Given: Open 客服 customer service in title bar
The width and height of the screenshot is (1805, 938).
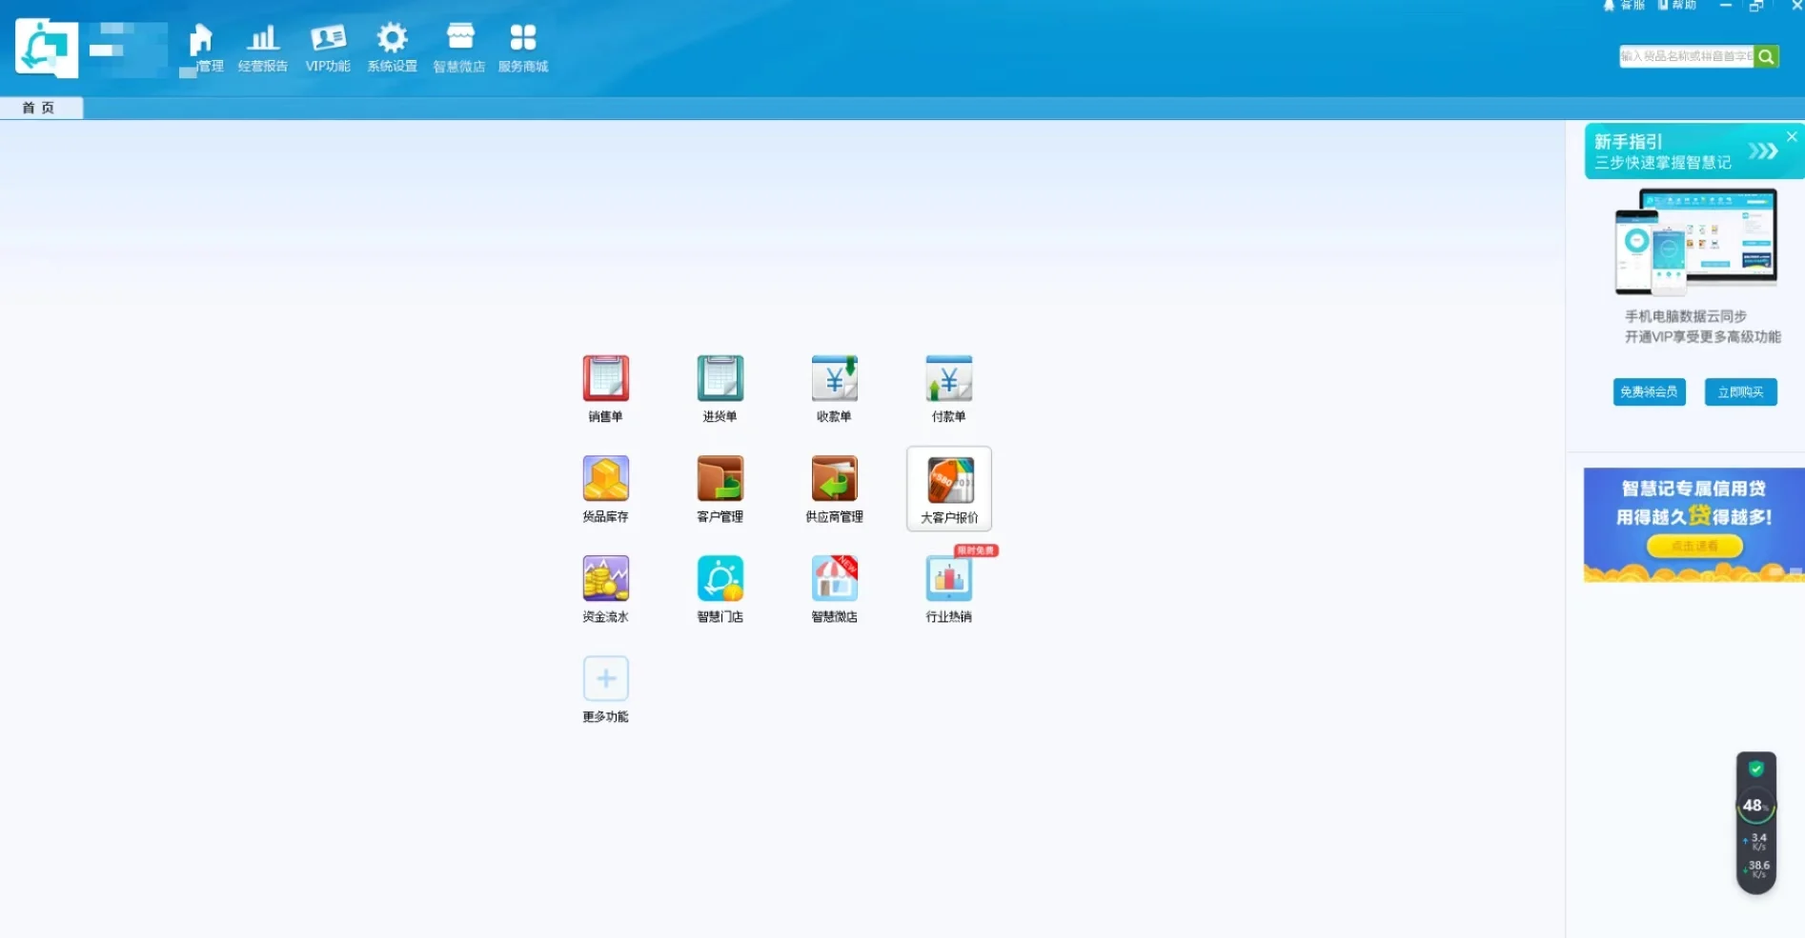Looking at the screenshot, I should [x=1624, y=6].
